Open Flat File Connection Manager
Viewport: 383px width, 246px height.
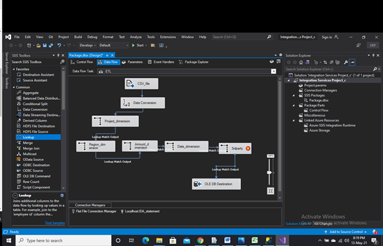click(94, 211)
